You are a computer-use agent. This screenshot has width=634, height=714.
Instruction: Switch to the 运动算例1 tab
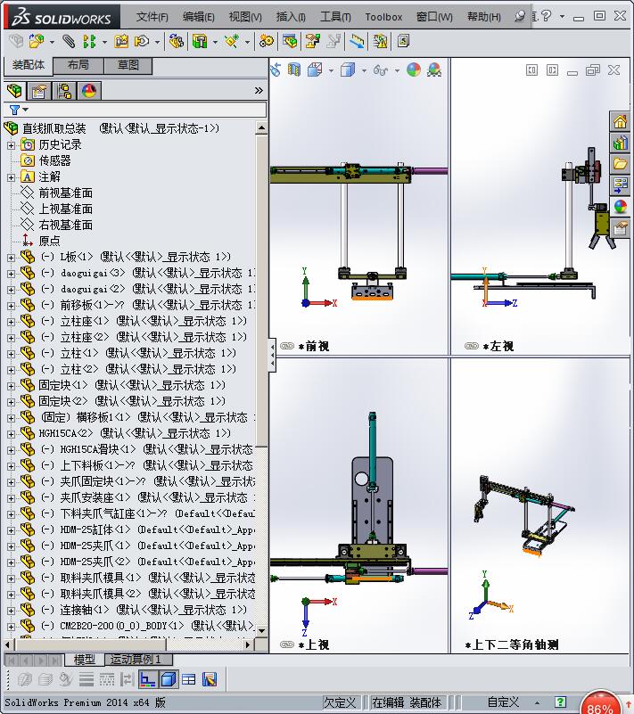point(139,660)
